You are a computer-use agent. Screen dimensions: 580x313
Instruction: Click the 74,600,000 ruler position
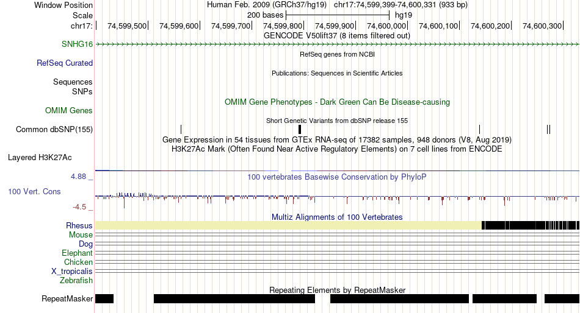386,26
